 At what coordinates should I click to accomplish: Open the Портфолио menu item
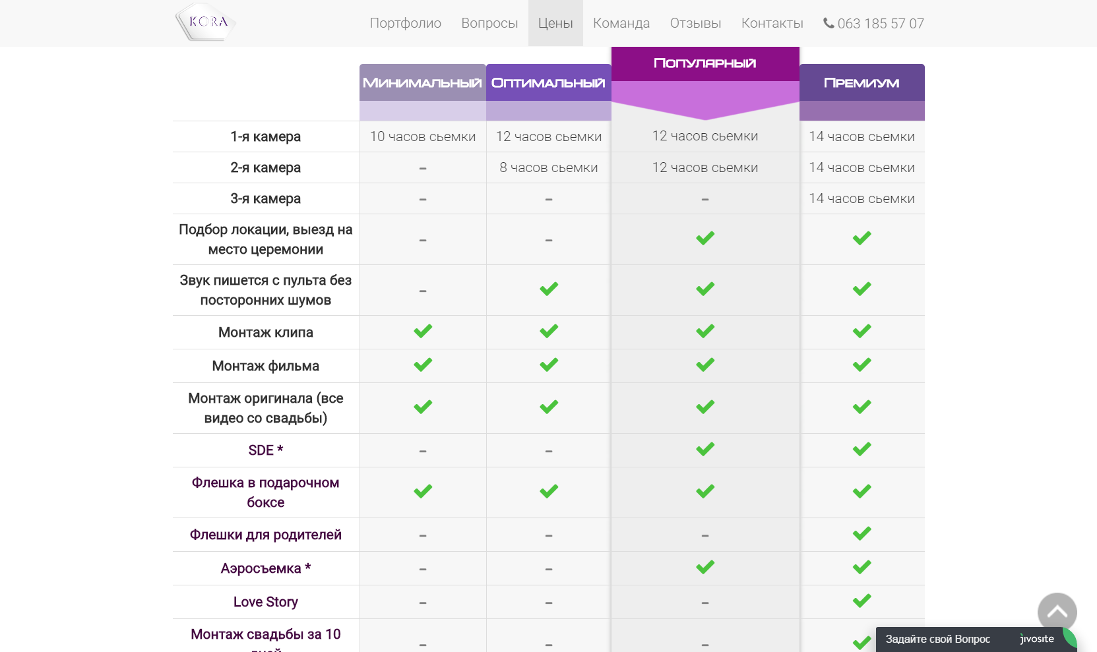(405, 23)
